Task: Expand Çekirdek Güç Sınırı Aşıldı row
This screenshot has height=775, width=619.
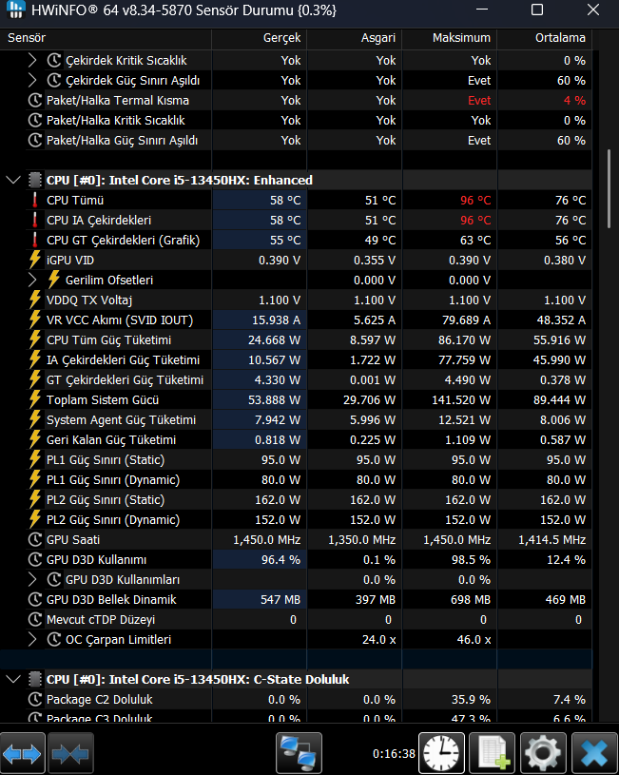Action: tap(32, 80)
